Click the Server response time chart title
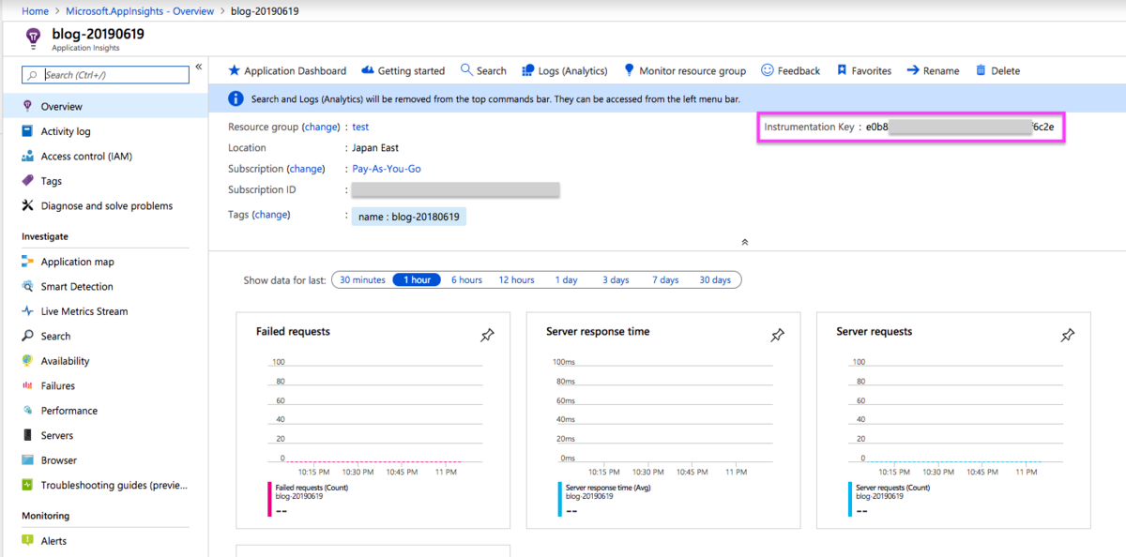 [598, 331]
